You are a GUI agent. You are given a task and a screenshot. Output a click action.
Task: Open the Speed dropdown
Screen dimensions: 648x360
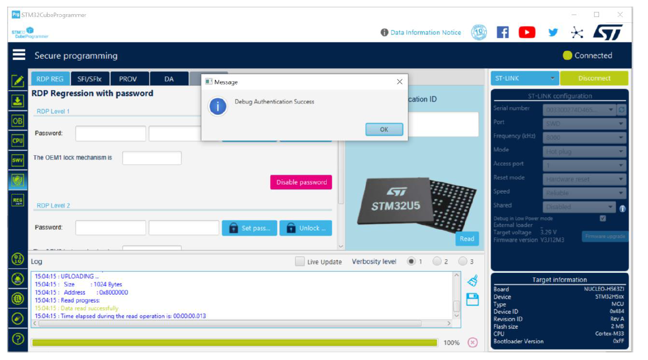[x=584, y=193]
